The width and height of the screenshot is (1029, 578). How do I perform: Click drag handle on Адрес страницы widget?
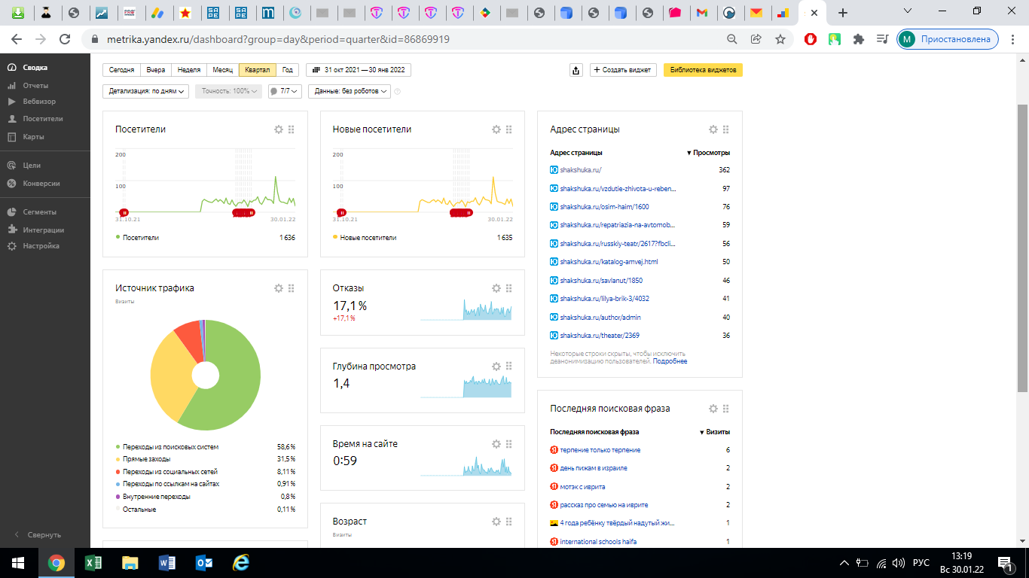726,129
